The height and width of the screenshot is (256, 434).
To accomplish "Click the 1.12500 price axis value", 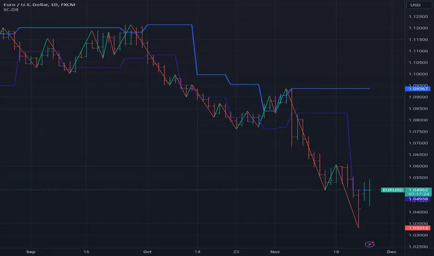I will pos(418,17).
